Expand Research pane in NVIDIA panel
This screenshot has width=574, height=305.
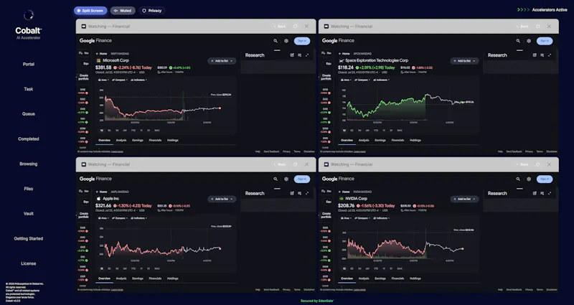(550, 193)
